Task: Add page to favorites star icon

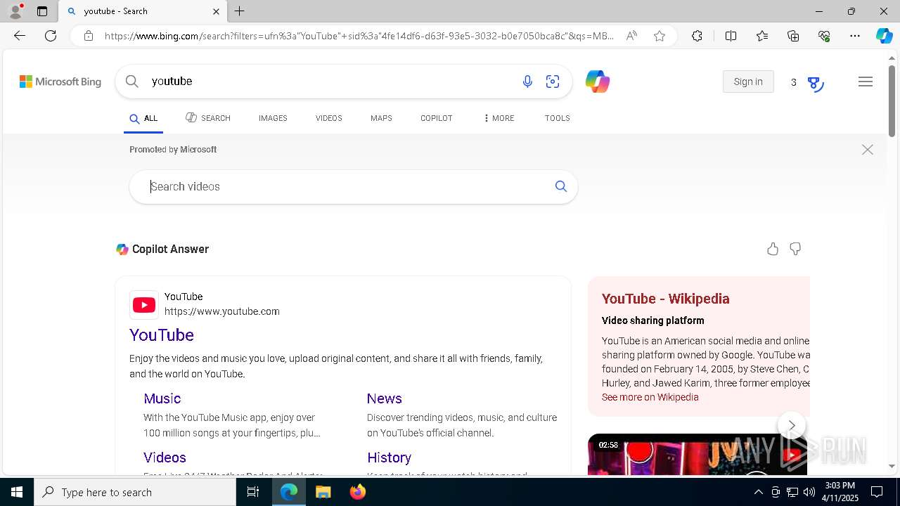Action: (660, 36)
